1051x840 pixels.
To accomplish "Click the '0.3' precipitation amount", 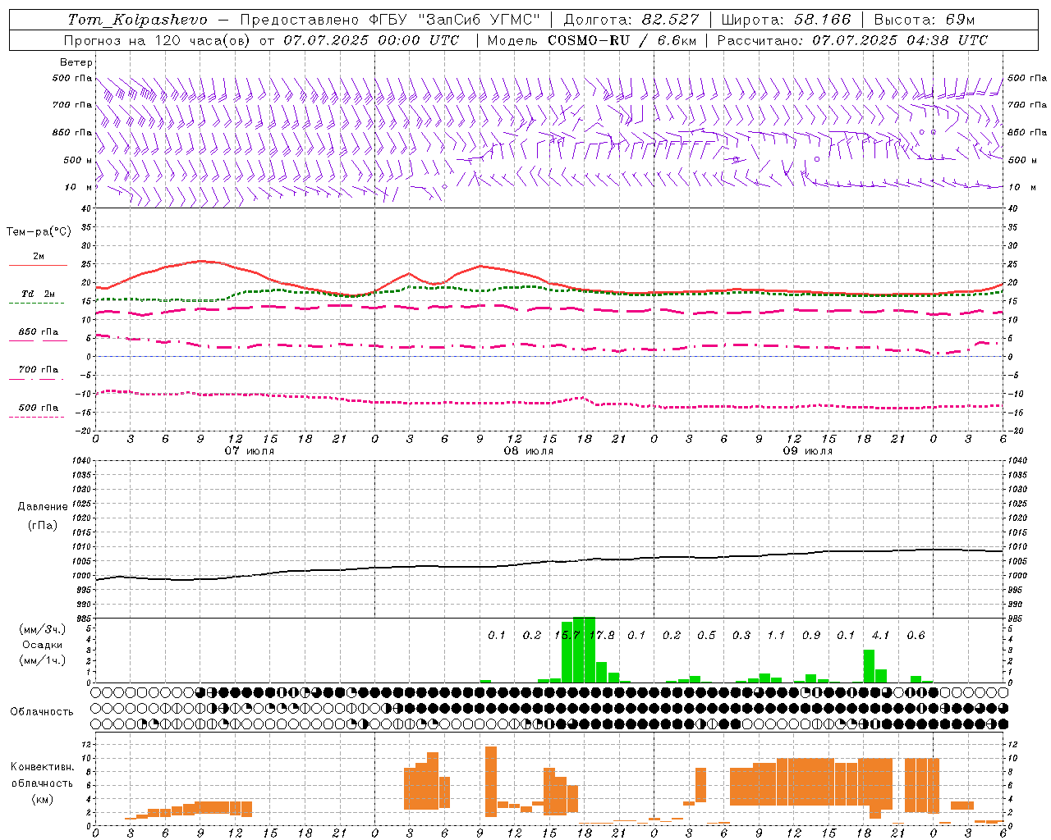I will tap(741, 635).
